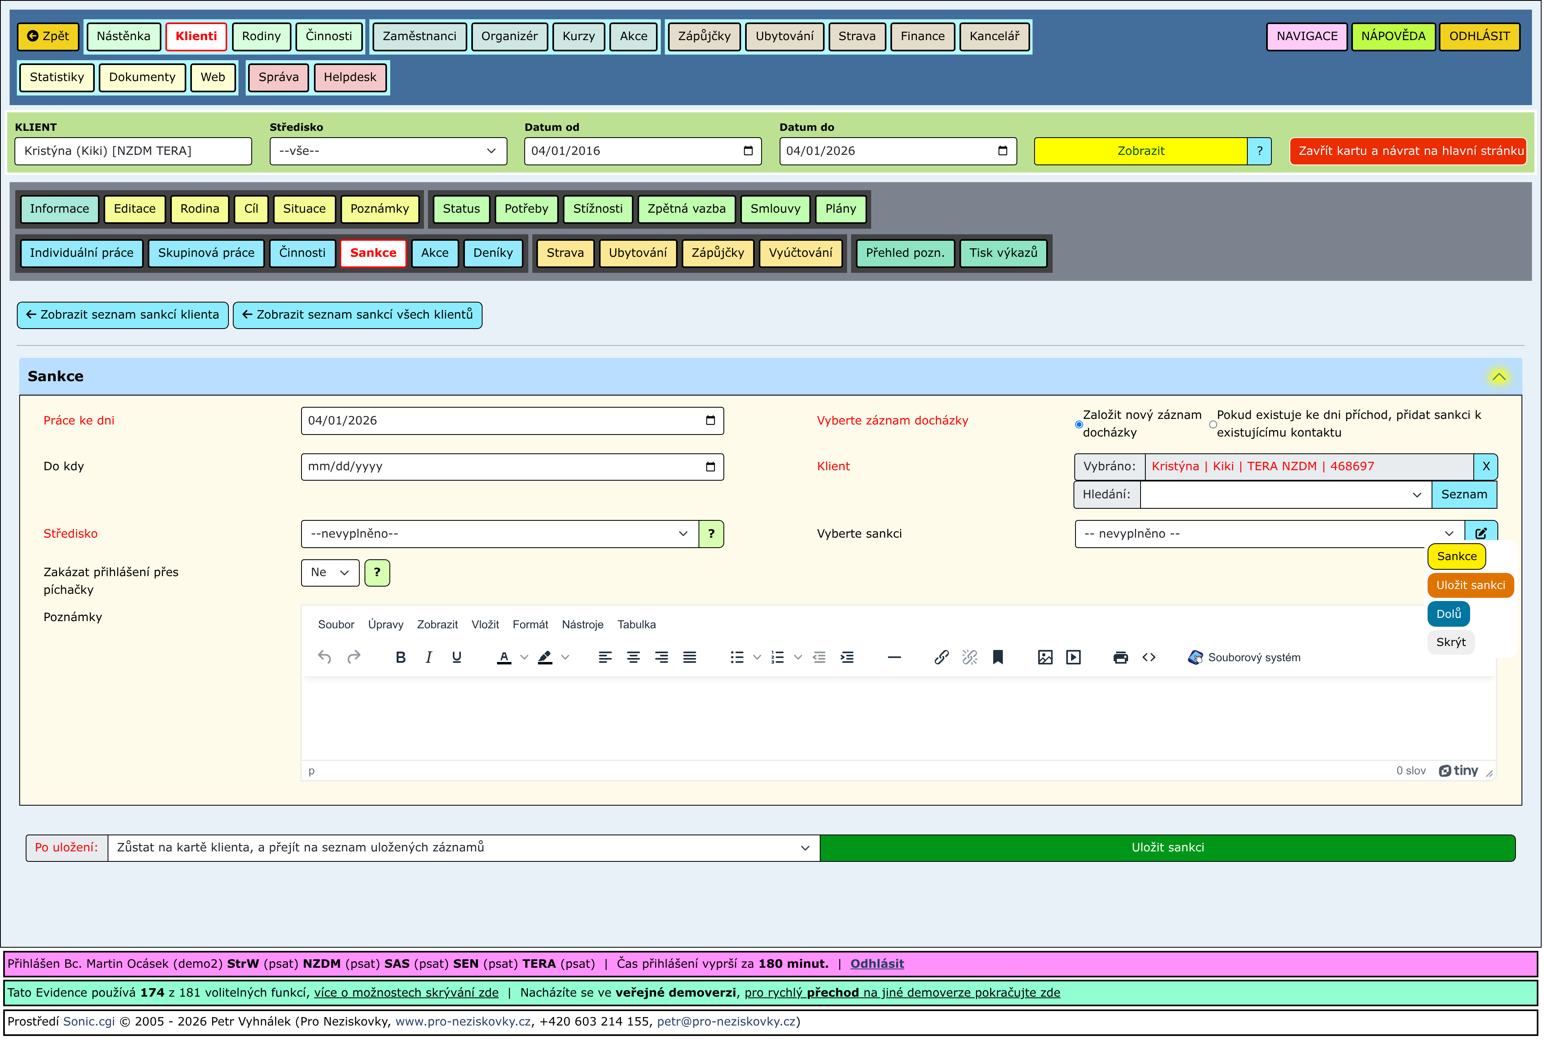The width and height of the screenshot is (1544, 1056).
Task: Toggle italic formatting in notes editor
Action: 428,658
